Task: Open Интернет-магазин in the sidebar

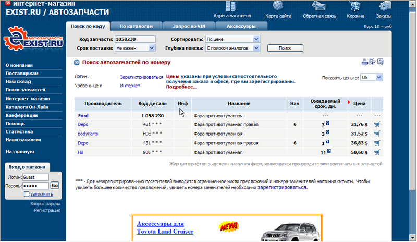Action: click(28, 99)
